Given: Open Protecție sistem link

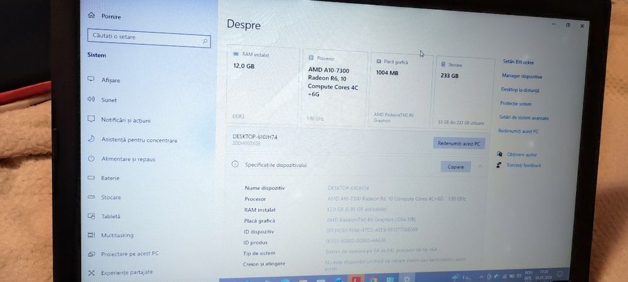Looking at the screenshot, I should [x=516, y=104].
